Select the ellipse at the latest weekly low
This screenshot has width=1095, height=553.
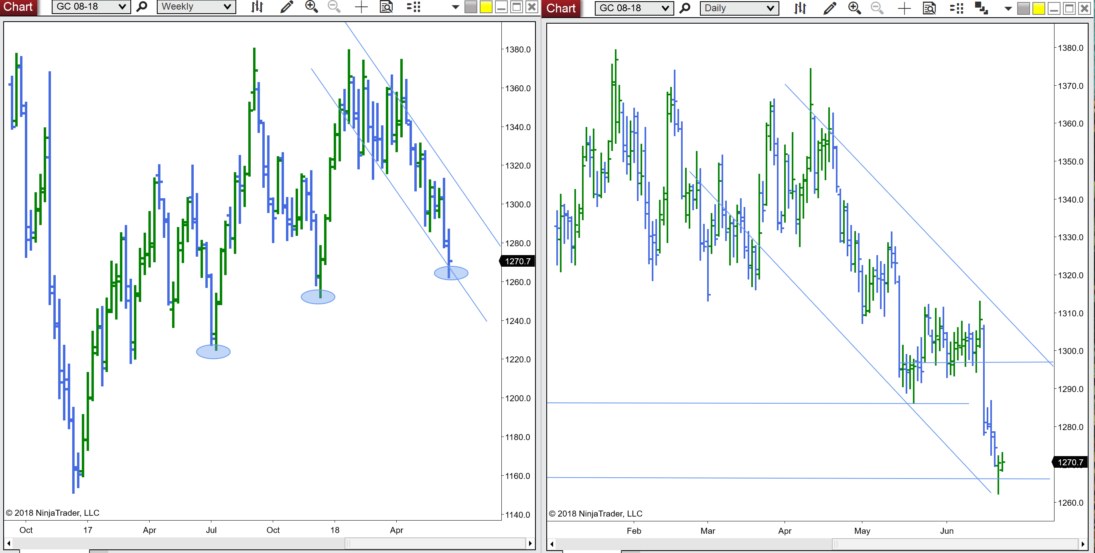[x=451, y=273]
